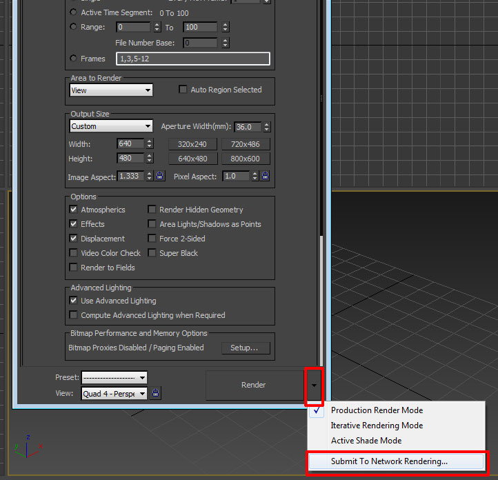This screenshot has height=480, width=498.
Task: Adjust the Range end spinner
Action: [225, 27]
